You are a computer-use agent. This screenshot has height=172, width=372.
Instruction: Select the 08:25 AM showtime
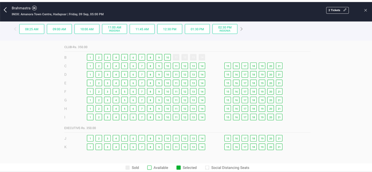[32, 29]
